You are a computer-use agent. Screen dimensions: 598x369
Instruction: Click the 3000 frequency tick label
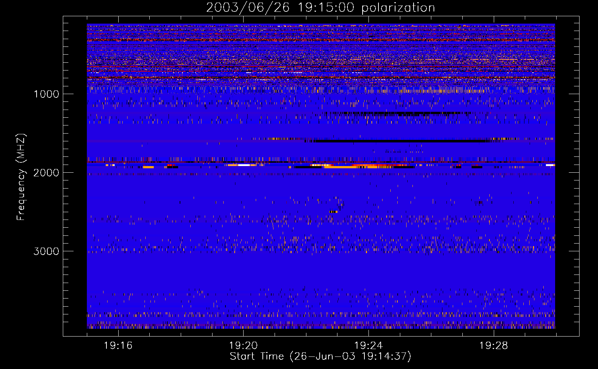47,251
